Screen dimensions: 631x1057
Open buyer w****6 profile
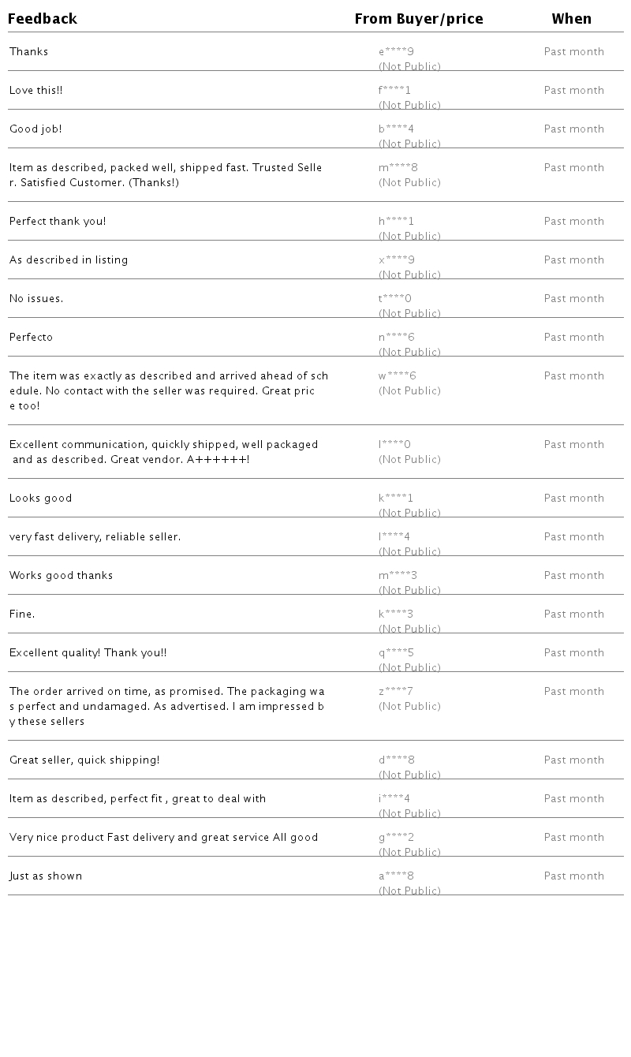[397, 376]
